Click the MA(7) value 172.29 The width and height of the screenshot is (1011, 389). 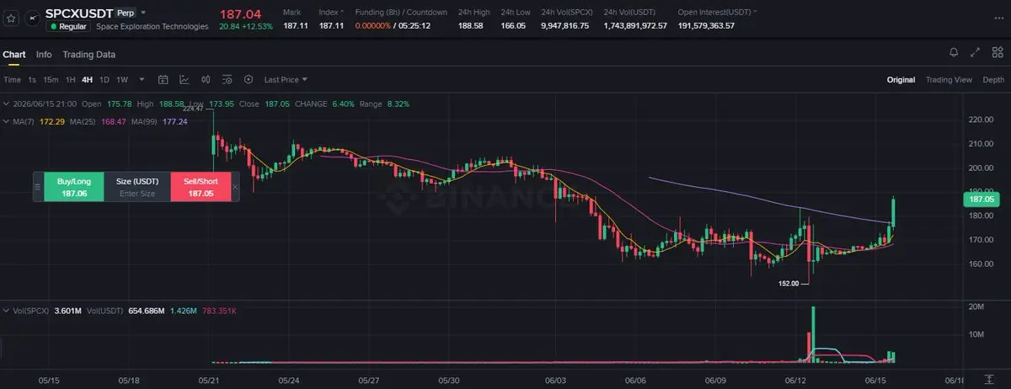[52, 122]
